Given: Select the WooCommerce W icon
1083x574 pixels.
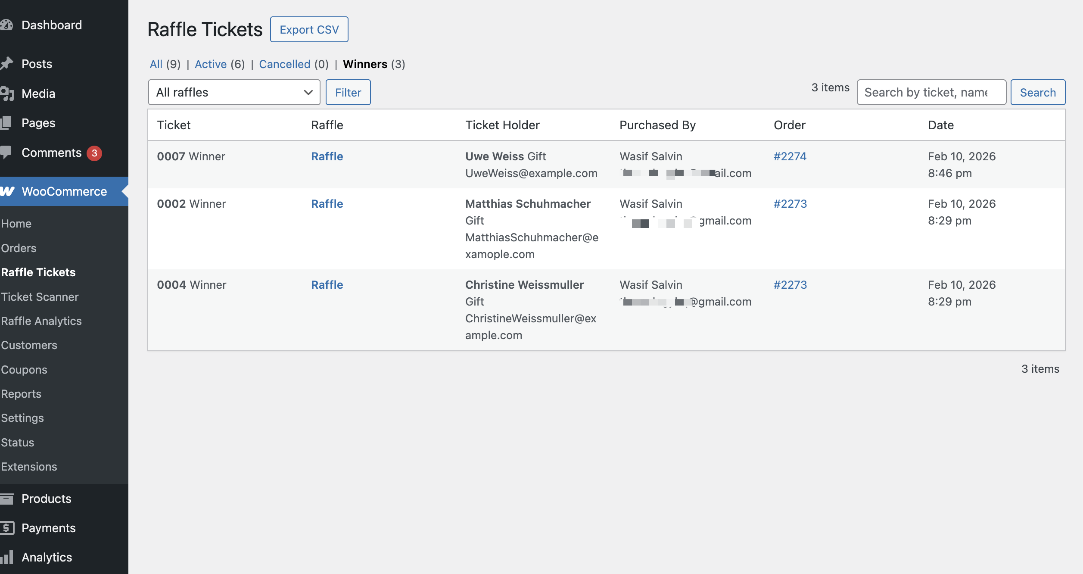Looking at the screenshot, I should (x=8, y=191).
